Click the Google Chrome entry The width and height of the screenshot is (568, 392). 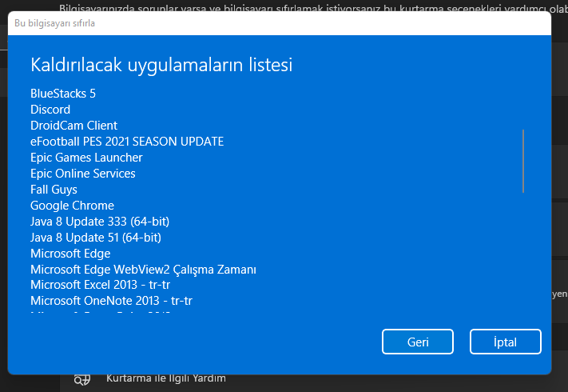72,206
